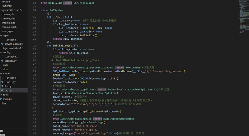Expand bge-small-zh-v1.5 folder below service_agent.py

1,48
